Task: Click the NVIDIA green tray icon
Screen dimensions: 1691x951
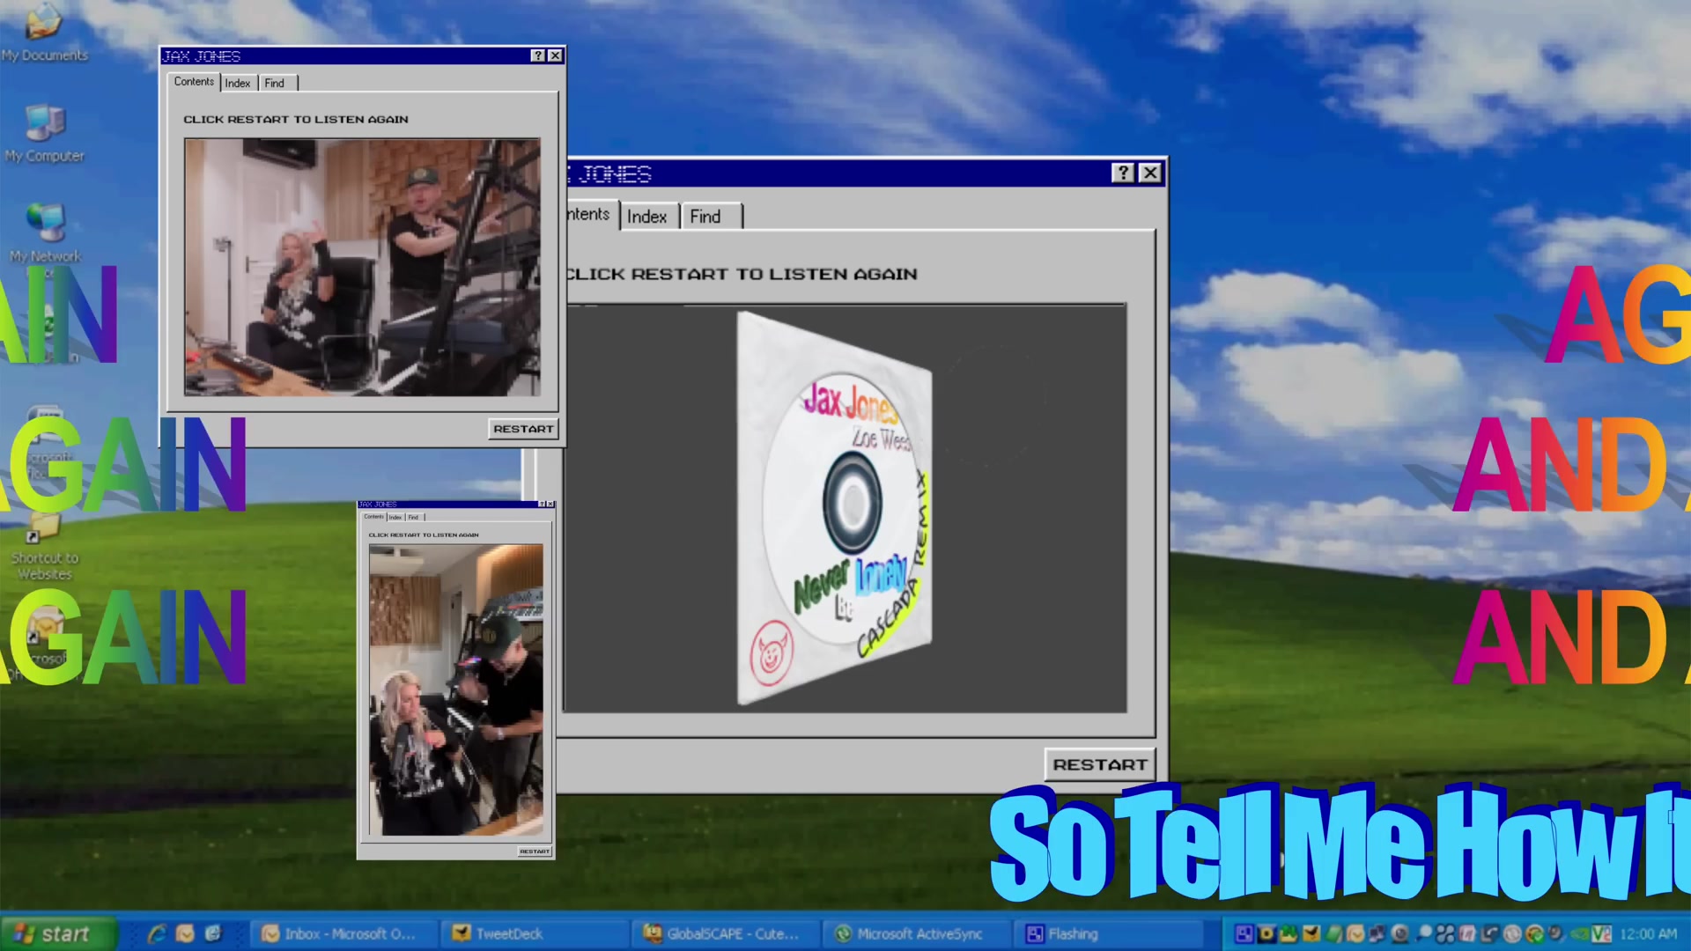Action: (1579, 933)
